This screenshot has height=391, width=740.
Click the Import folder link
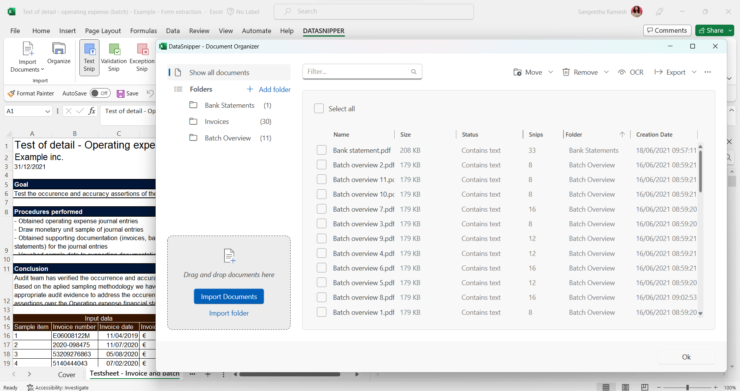[229, 313]
